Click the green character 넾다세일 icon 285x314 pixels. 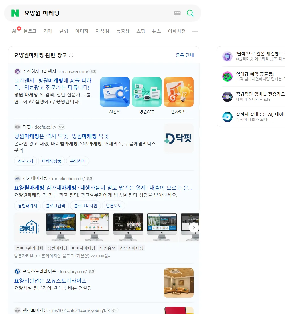tap(227, 77)
